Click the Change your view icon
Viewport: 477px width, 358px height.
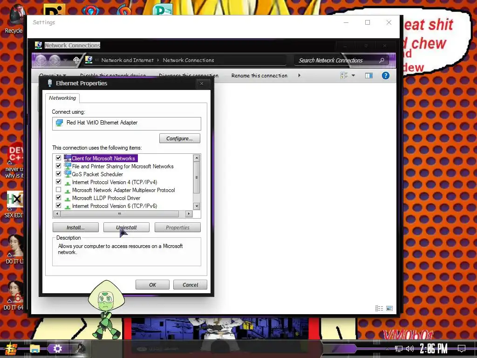pyautogui.click(x=344, y=76)
